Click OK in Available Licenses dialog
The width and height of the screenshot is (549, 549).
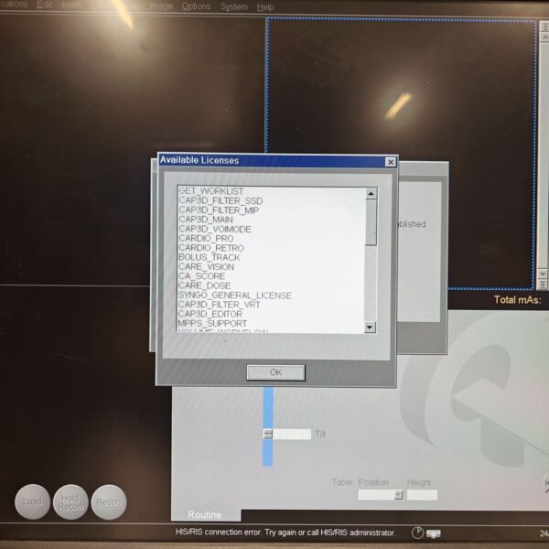[x=275, y=372]
